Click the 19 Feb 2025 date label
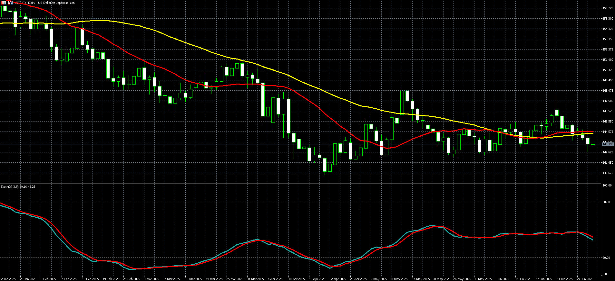Viewport: 615px width, 281px height. coord(111,279)
